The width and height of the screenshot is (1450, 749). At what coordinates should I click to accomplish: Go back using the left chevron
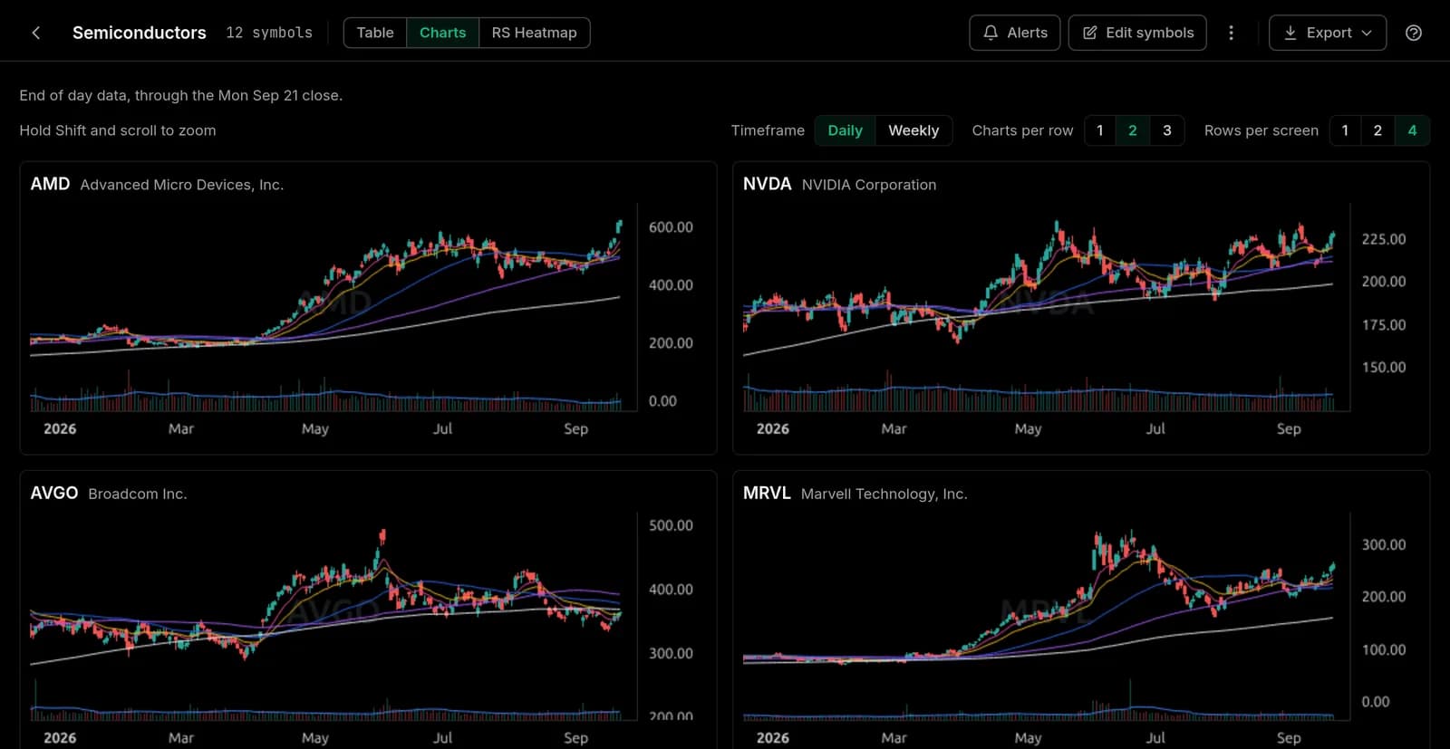pyautogui.click(x=36, y=33)
